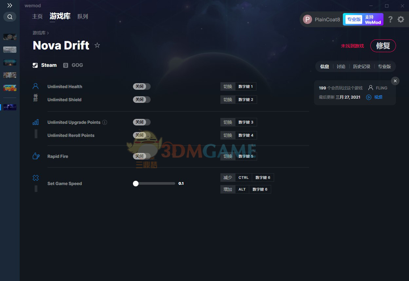Open the 主页 home tab
Viewport: 409px width, 281px height.
pyautogui.click(x=37, y=16)
